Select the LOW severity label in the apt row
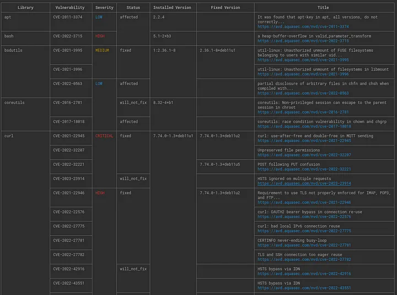 click(x=99, y=17)
